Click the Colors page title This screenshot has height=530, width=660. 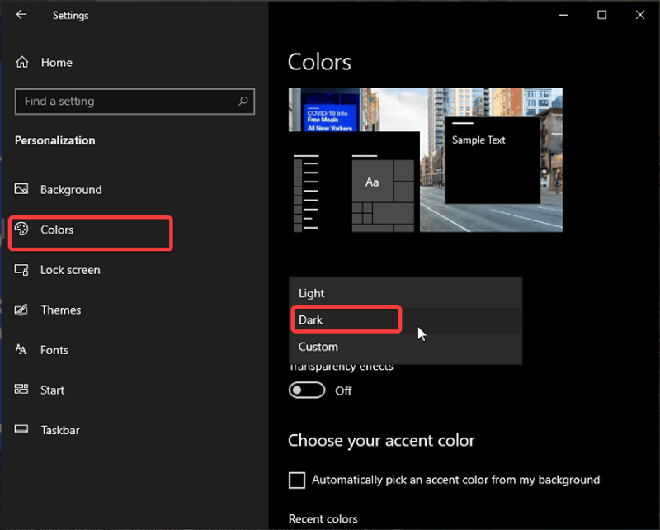coord(319,63)
